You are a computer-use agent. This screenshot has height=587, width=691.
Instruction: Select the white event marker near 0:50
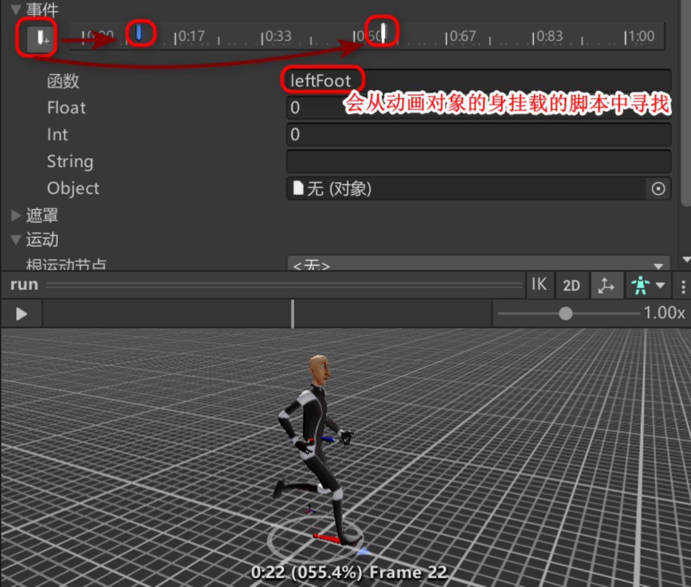tap(383, 33)
